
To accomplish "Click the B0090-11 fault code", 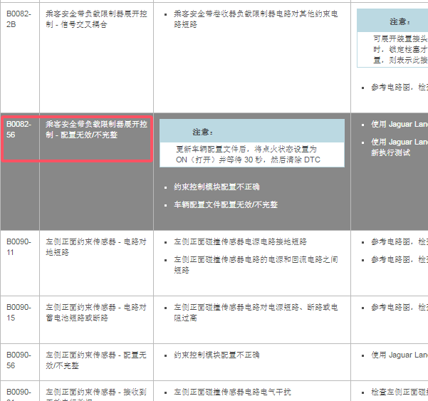I will point(19,246).
